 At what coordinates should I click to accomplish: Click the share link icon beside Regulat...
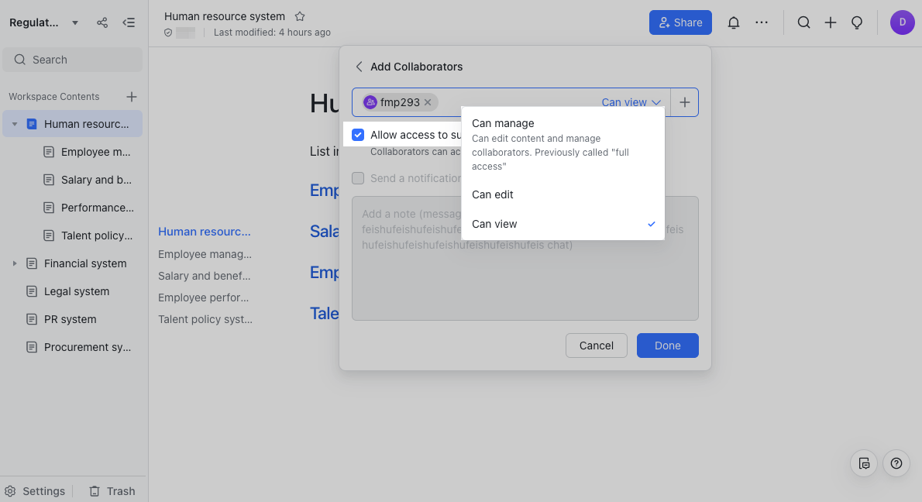pos(101,22)
